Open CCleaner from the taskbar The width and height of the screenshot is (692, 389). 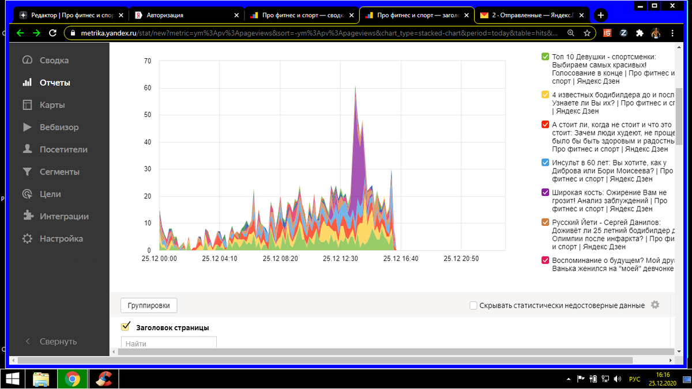pyautogui.click(x=104, y=379)
